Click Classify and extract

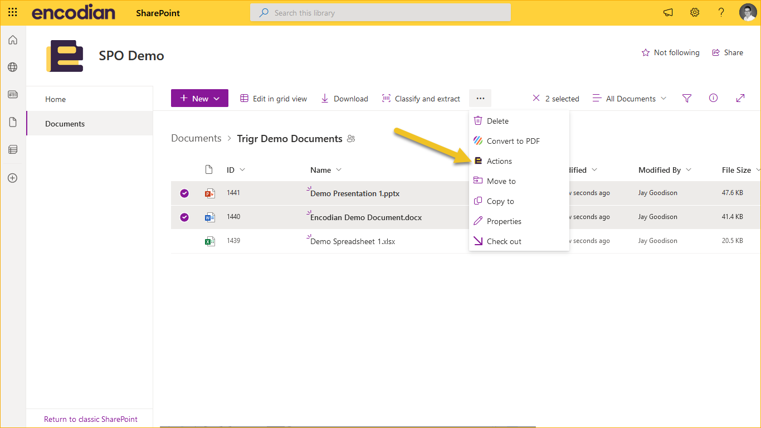pyautogui.click(x=421, y=99)
